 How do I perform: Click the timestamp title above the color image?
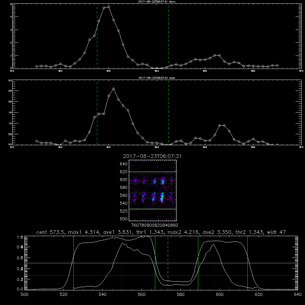[x=152, y=156]
